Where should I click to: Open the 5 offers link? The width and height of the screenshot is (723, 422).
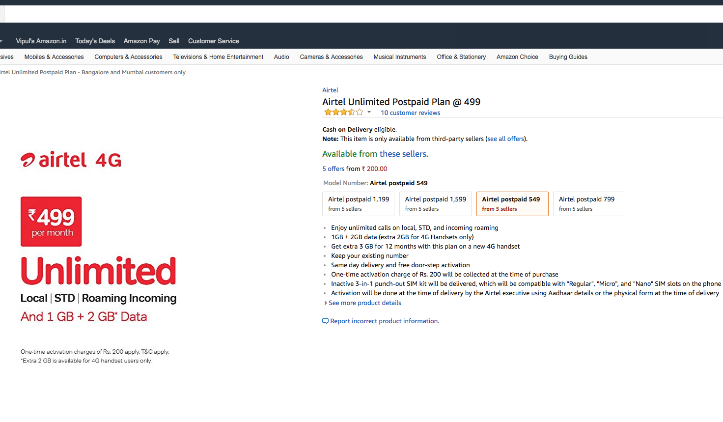[333, 169]
